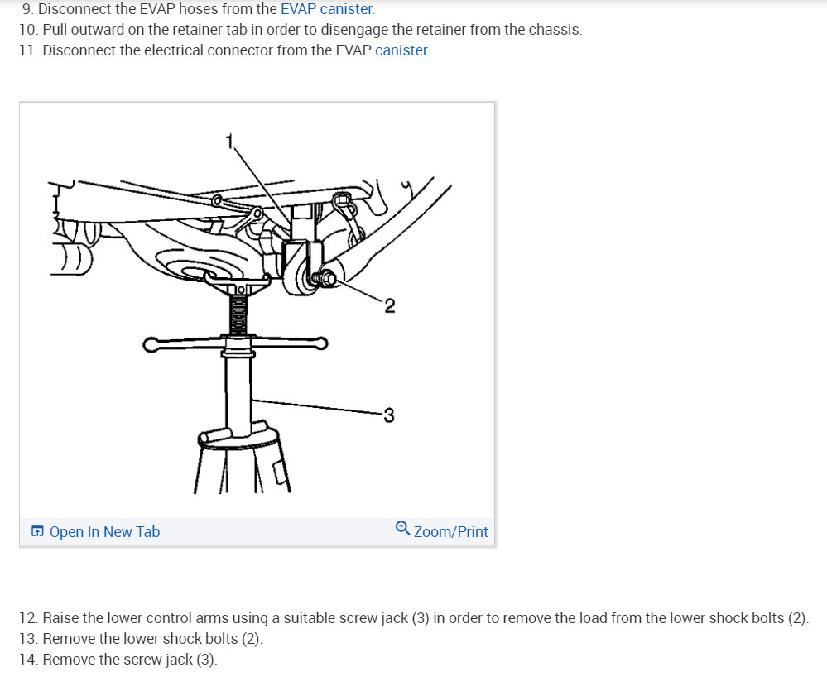
Task: Click the step 10 retainer tab instruction text
Action: (x=301, y=30)
